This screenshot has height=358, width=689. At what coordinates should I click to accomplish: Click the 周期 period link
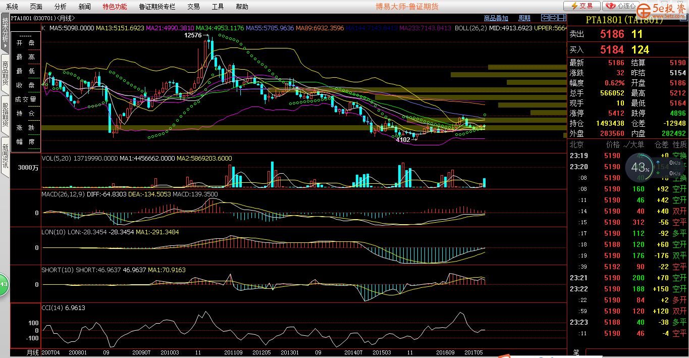click(524, 18)
